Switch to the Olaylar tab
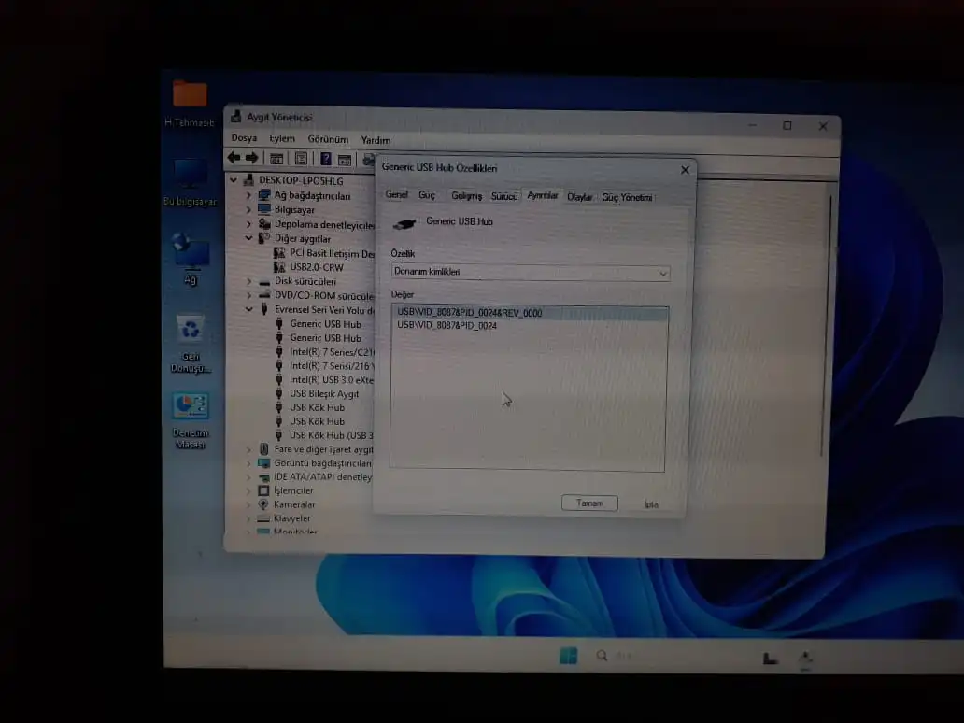This screenshot has height=723, width=964. coord(579,197)
